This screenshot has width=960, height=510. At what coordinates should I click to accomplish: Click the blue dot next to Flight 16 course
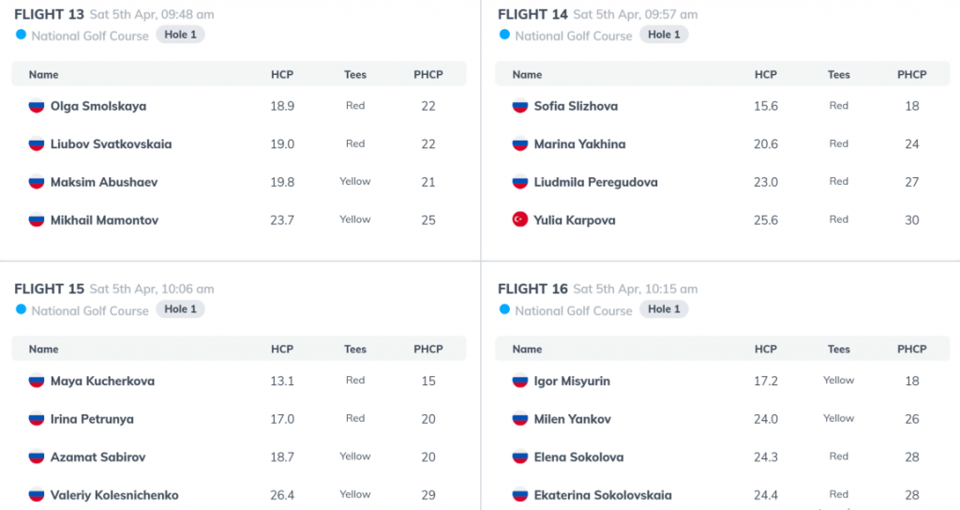504,309
